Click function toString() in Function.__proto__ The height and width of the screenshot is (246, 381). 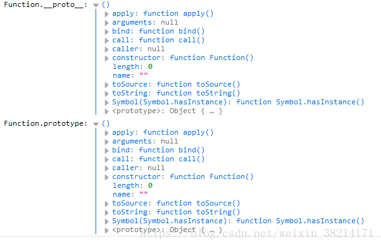pyautogui.click(x=198, y=93)
